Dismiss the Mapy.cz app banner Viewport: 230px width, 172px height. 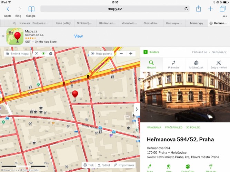coord(3,36)
